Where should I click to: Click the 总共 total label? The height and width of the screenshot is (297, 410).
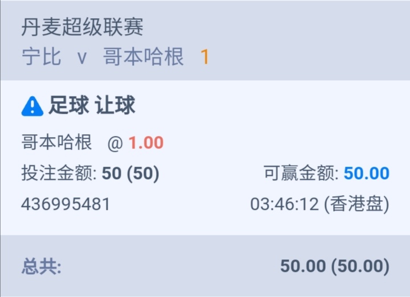click(42, 266)
